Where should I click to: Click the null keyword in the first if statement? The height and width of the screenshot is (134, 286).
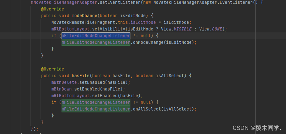[x=146, y=36]
